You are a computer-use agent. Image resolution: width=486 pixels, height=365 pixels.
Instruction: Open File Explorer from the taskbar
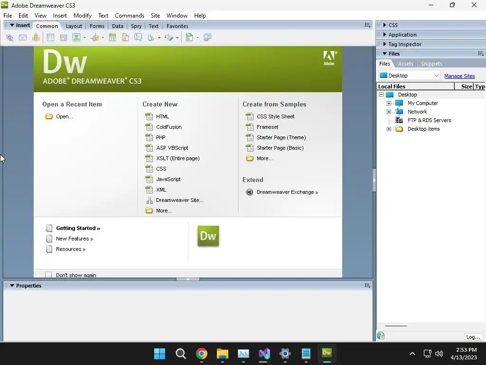pos(223,354)
